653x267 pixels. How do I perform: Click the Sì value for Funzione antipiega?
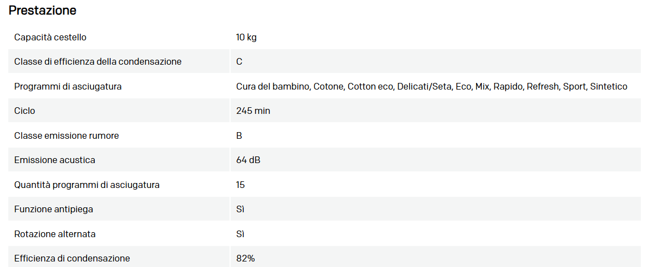pos(240,210)
